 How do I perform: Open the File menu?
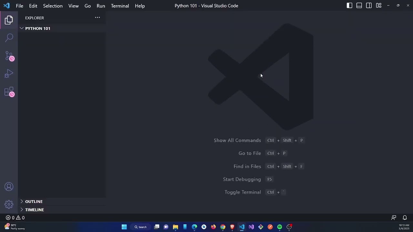tap(19, 6)
